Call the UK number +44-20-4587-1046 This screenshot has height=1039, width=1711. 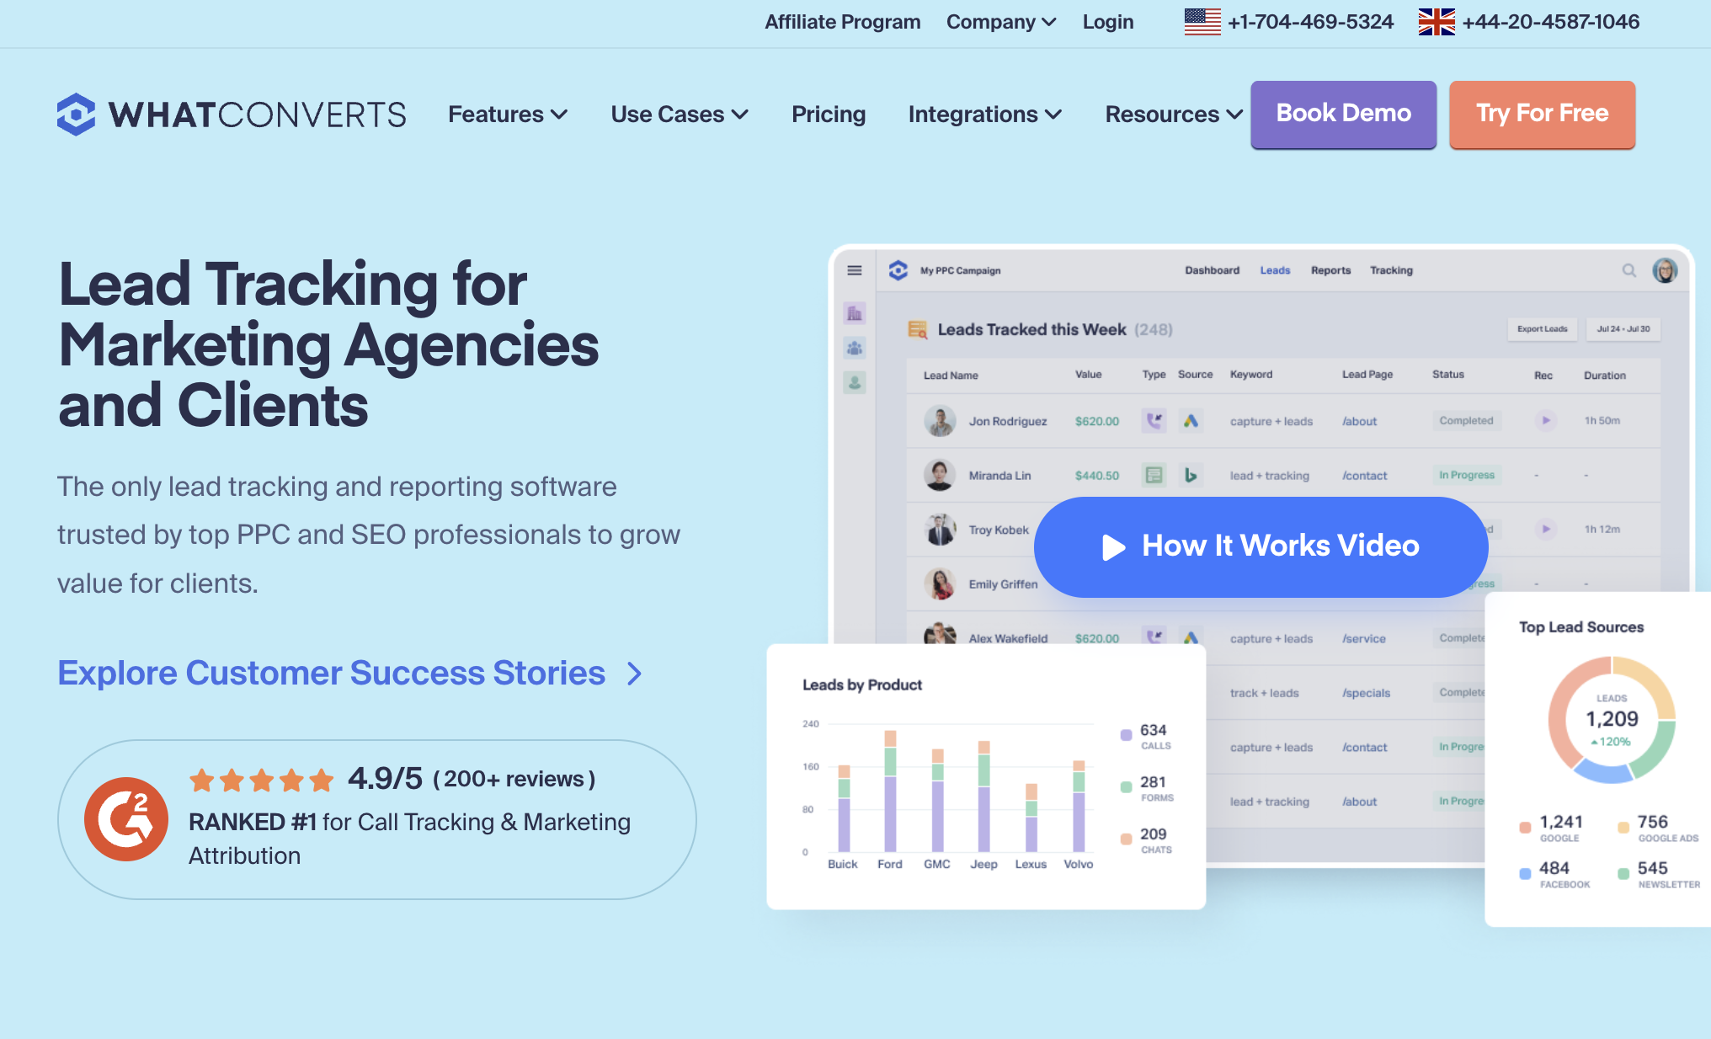tap(1550, 22)
